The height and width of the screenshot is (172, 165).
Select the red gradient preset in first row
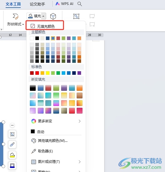pos(48,88)
